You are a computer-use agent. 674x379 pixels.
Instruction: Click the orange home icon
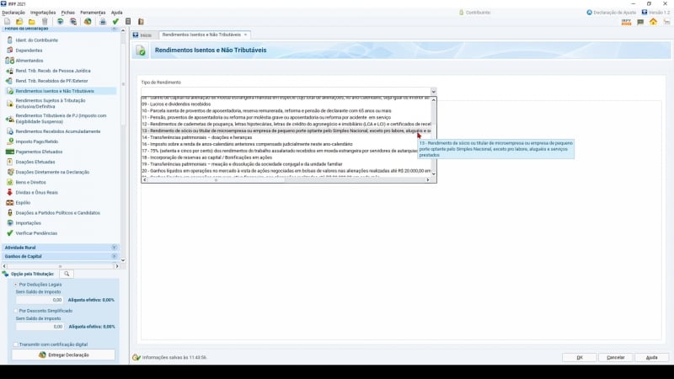click(x=653, y=22)
